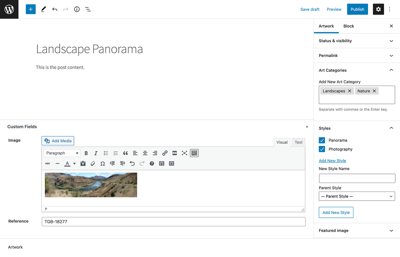Open the document details info icon
This screenshot has width=400, height=257.
(x=77, y=9)
